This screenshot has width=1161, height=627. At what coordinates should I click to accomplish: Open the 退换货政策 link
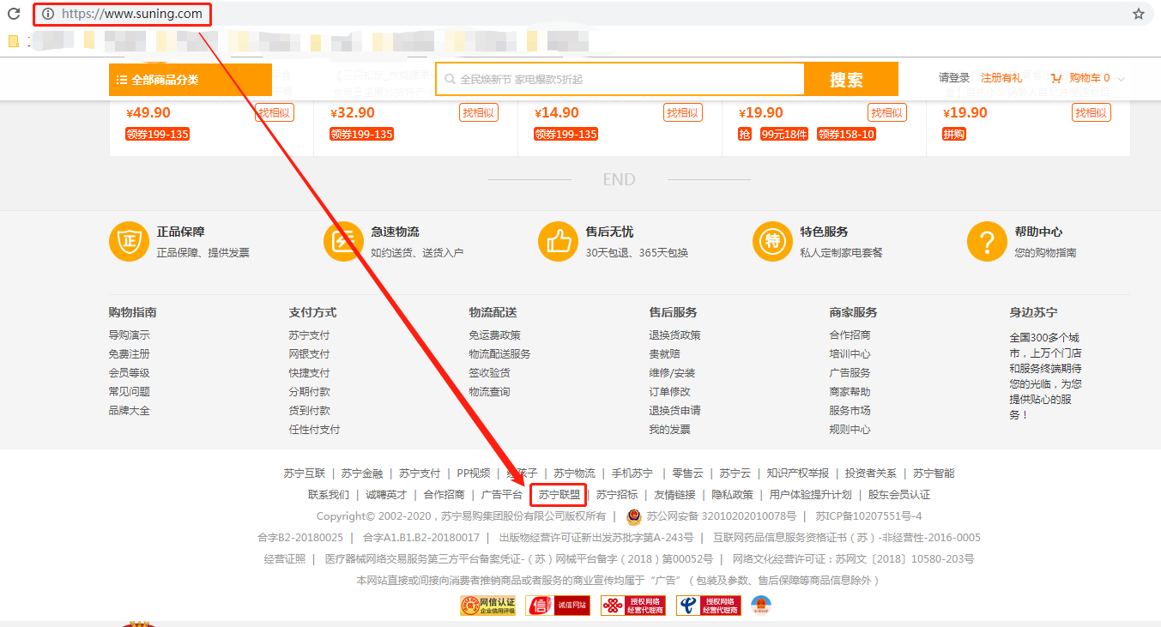[x=674, y=335]
